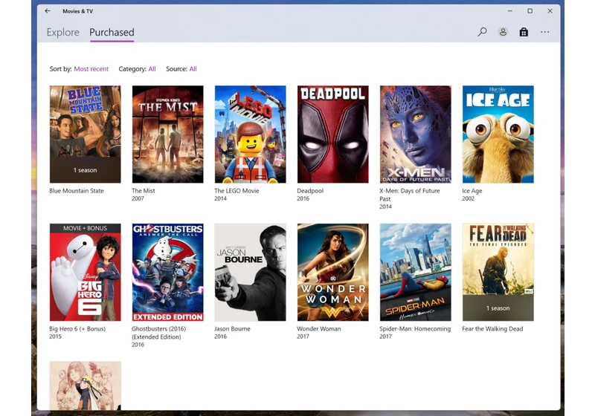Open the Store shopping bag icon
Image resolution: width=595 pixels, height=416 pixels.
click(x=524, y=32)
